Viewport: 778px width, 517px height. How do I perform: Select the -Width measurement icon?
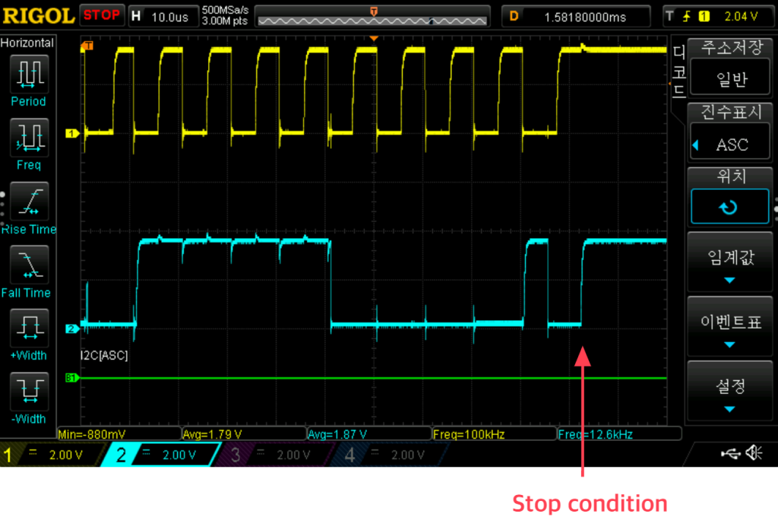pos(29,392)
